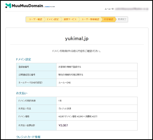Click the greyed-out 取得完了 step
The width and height of the screenshot is (153, 140).
coord(122,19)
